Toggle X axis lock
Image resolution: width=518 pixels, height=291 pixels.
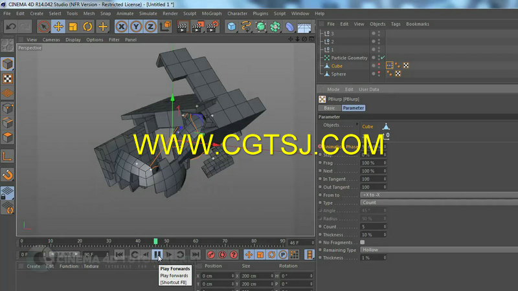click(122, 27)
